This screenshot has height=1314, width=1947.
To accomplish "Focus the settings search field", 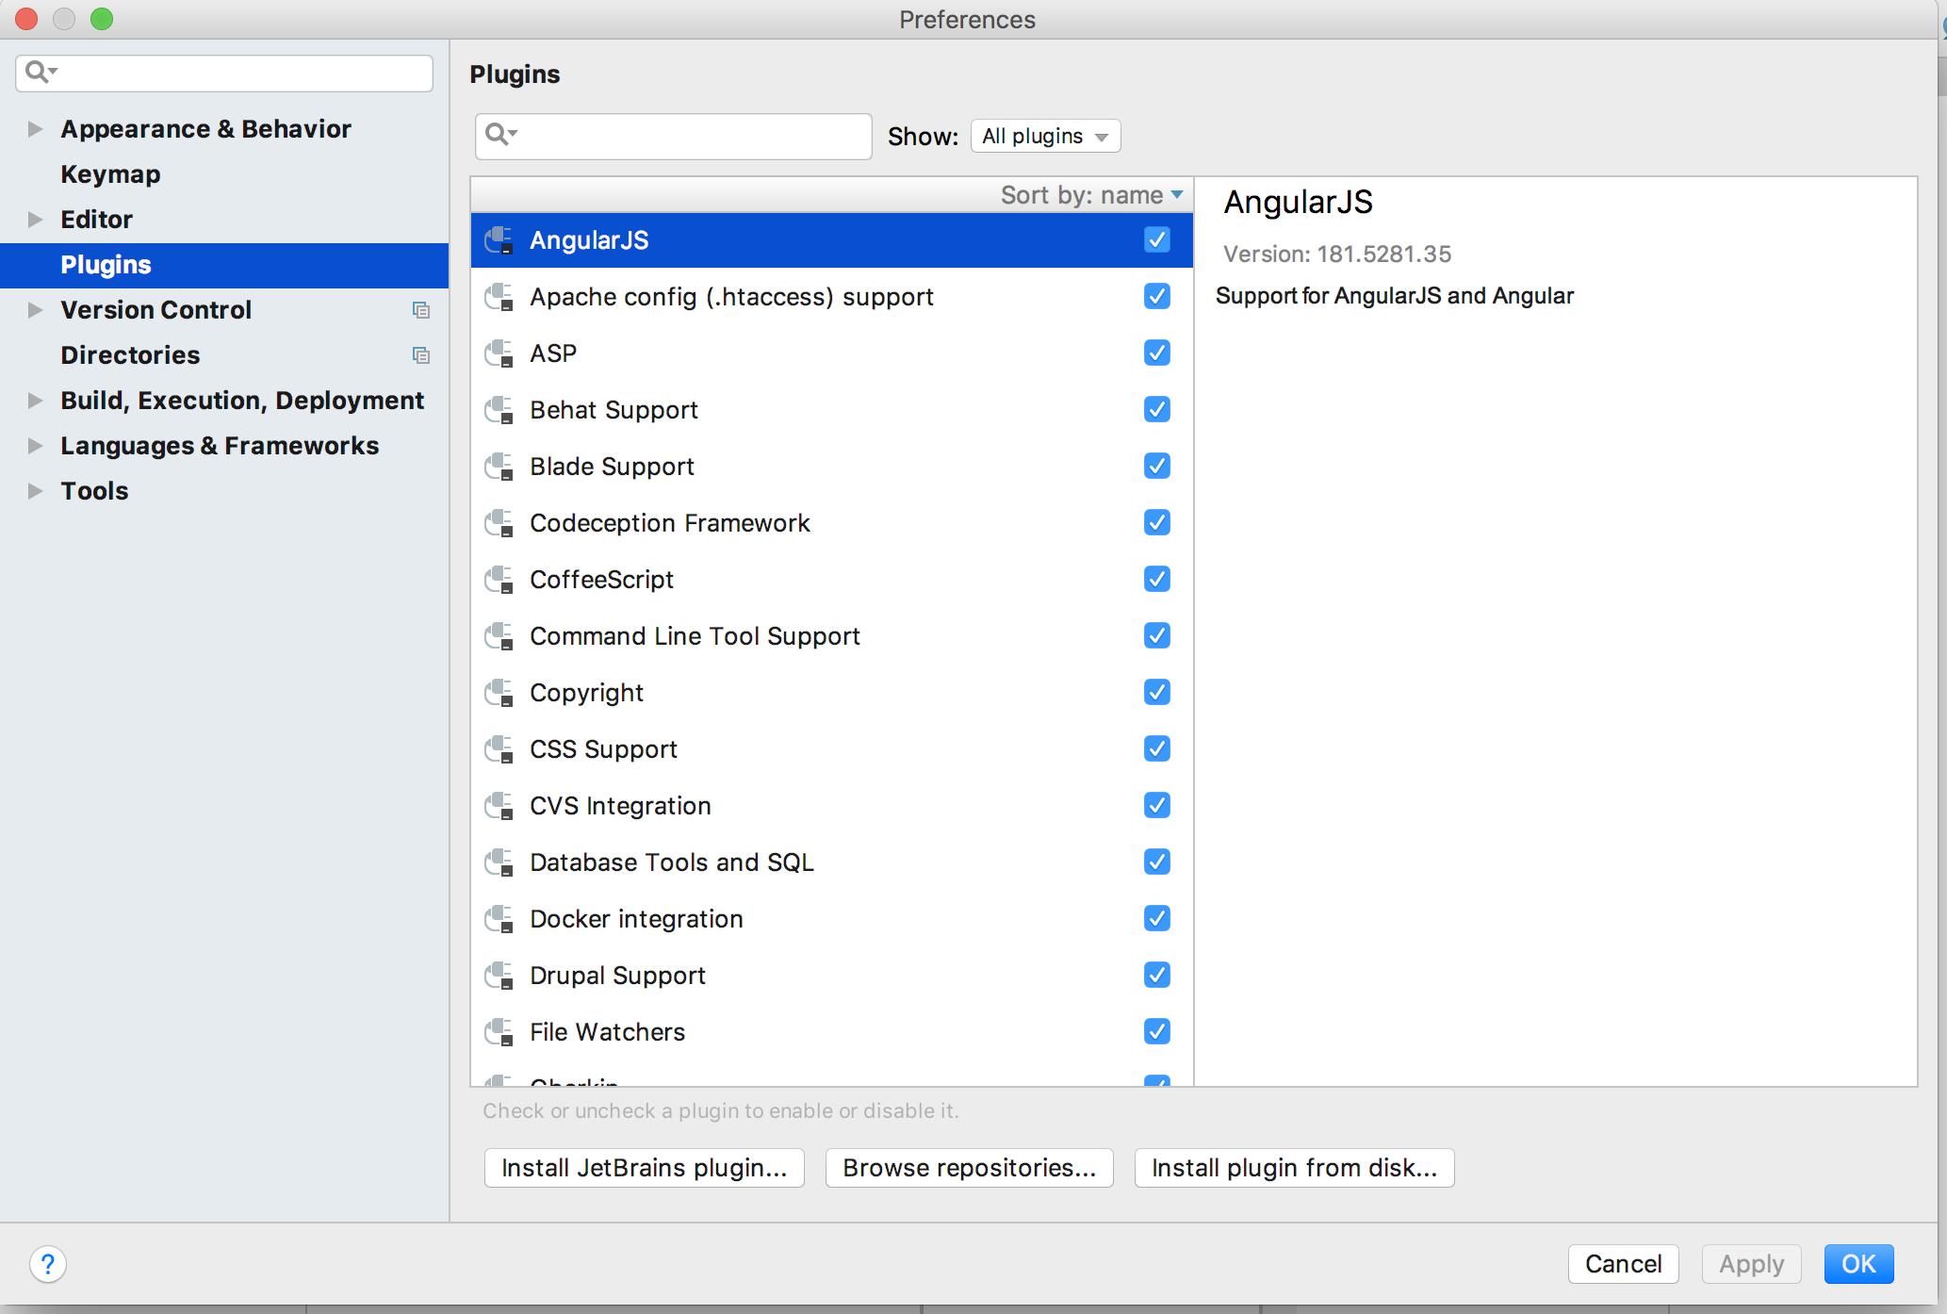I will coord(224,73).
